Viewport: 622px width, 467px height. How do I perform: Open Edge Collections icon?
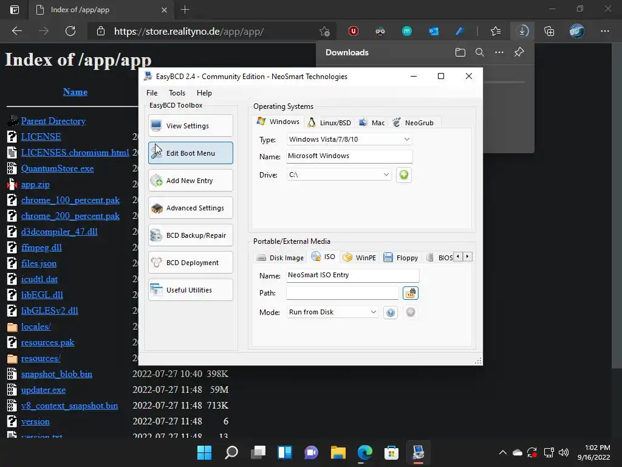tap(549, 31)
